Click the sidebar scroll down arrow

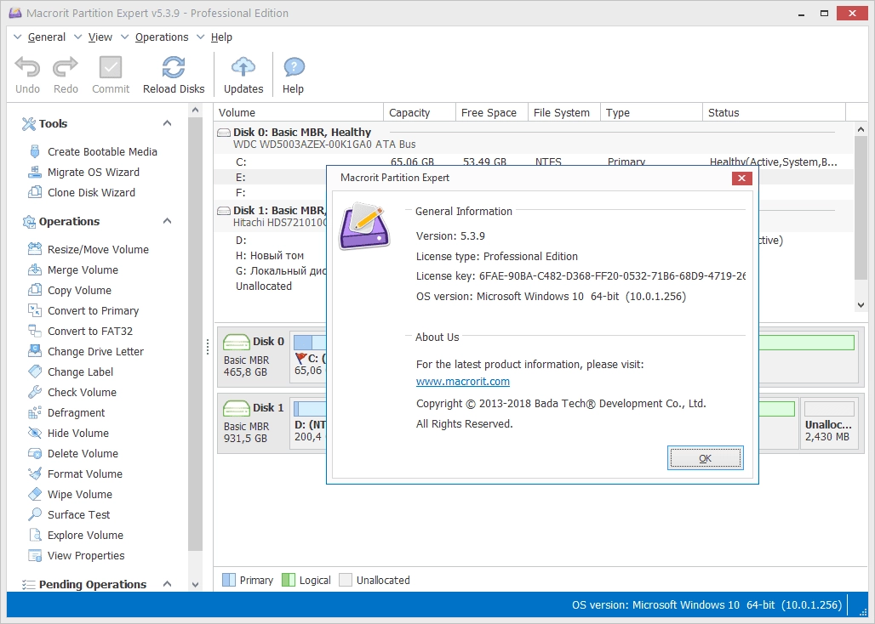pyautogui.click(x=195, y=584)
